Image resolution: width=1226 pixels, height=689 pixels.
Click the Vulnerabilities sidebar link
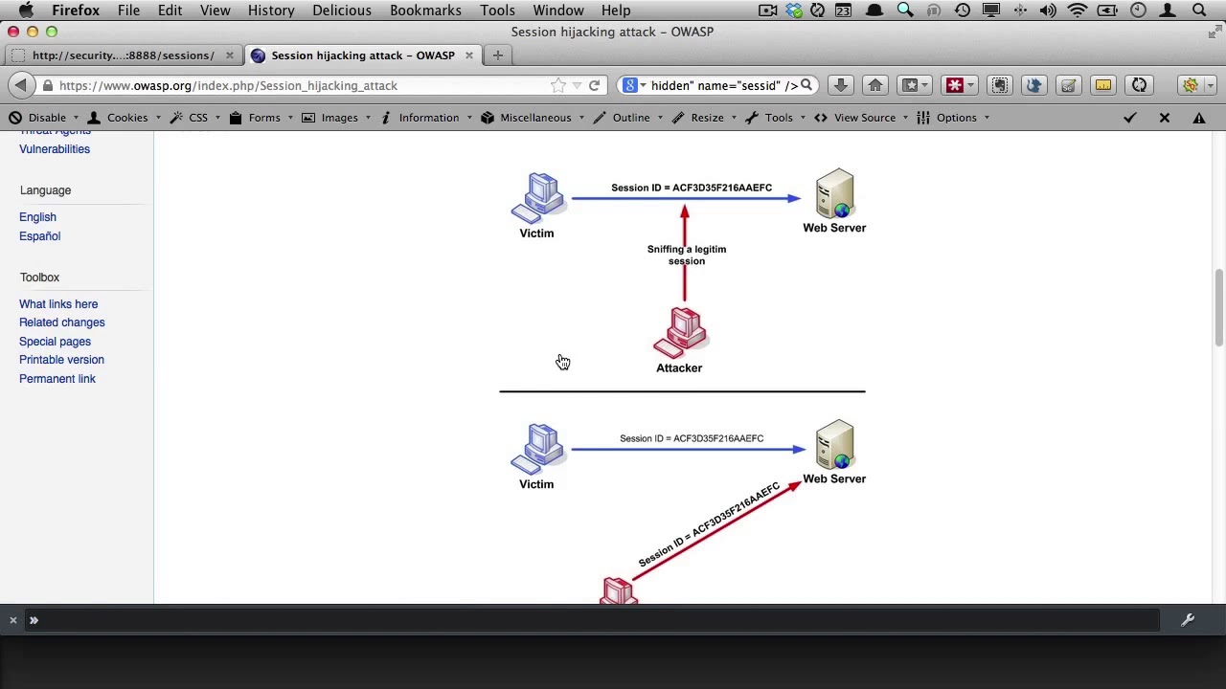tap(55, 149)
